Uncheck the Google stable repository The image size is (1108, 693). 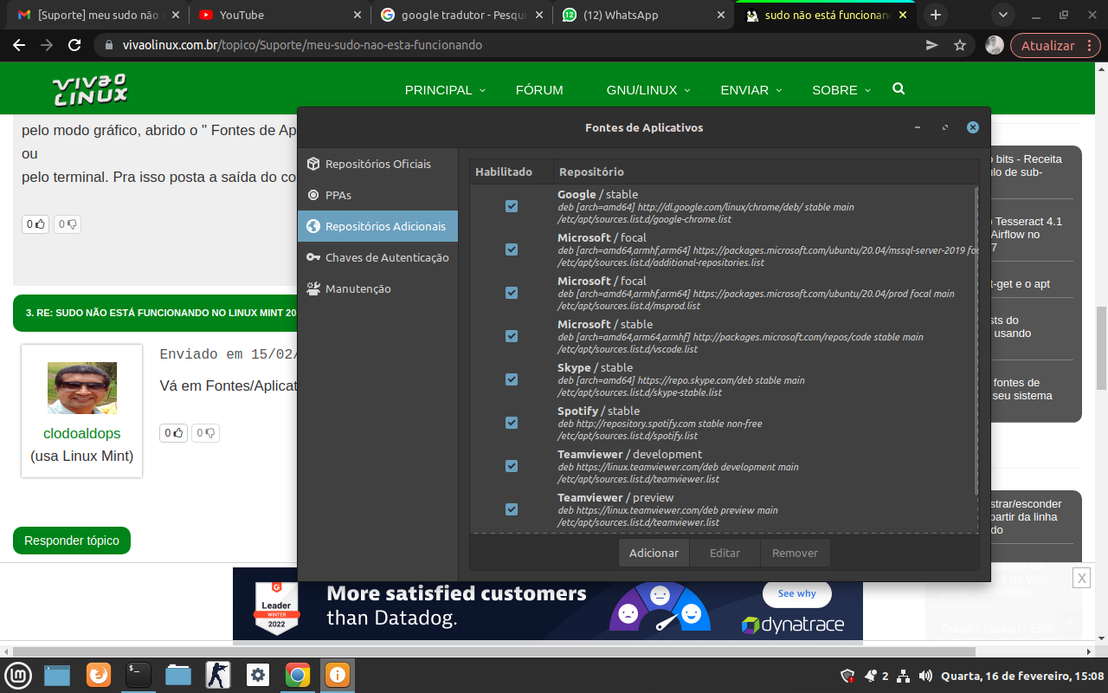coord(512,206)
